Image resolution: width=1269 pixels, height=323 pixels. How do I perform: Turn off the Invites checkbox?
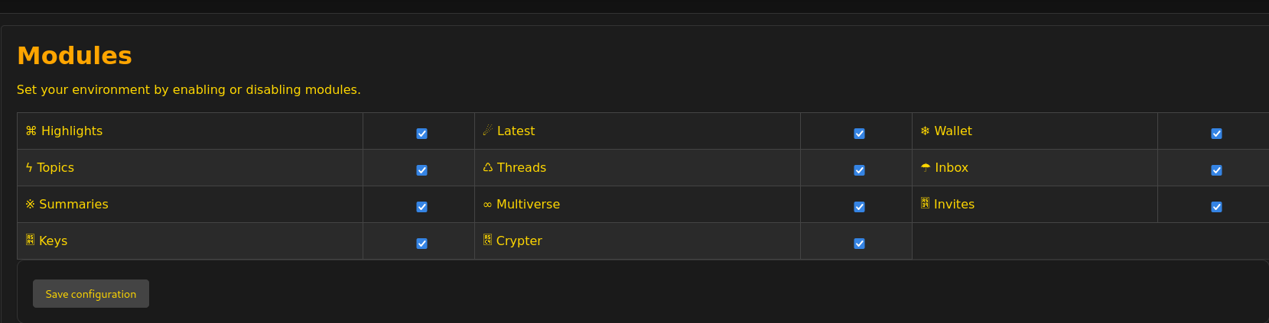(x=1216, y=207)
